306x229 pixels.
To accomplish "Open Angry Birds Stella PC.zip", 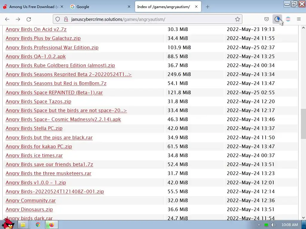I will 34,128.
